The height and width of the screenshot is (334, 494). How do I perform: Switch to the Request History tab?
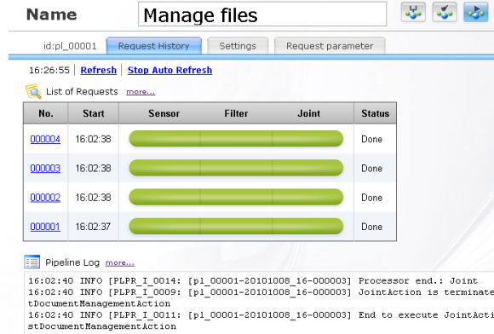[x=154, y=46]
